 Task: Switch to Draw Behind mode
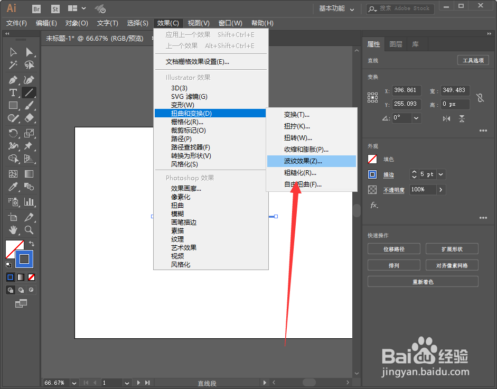(21, 290)
